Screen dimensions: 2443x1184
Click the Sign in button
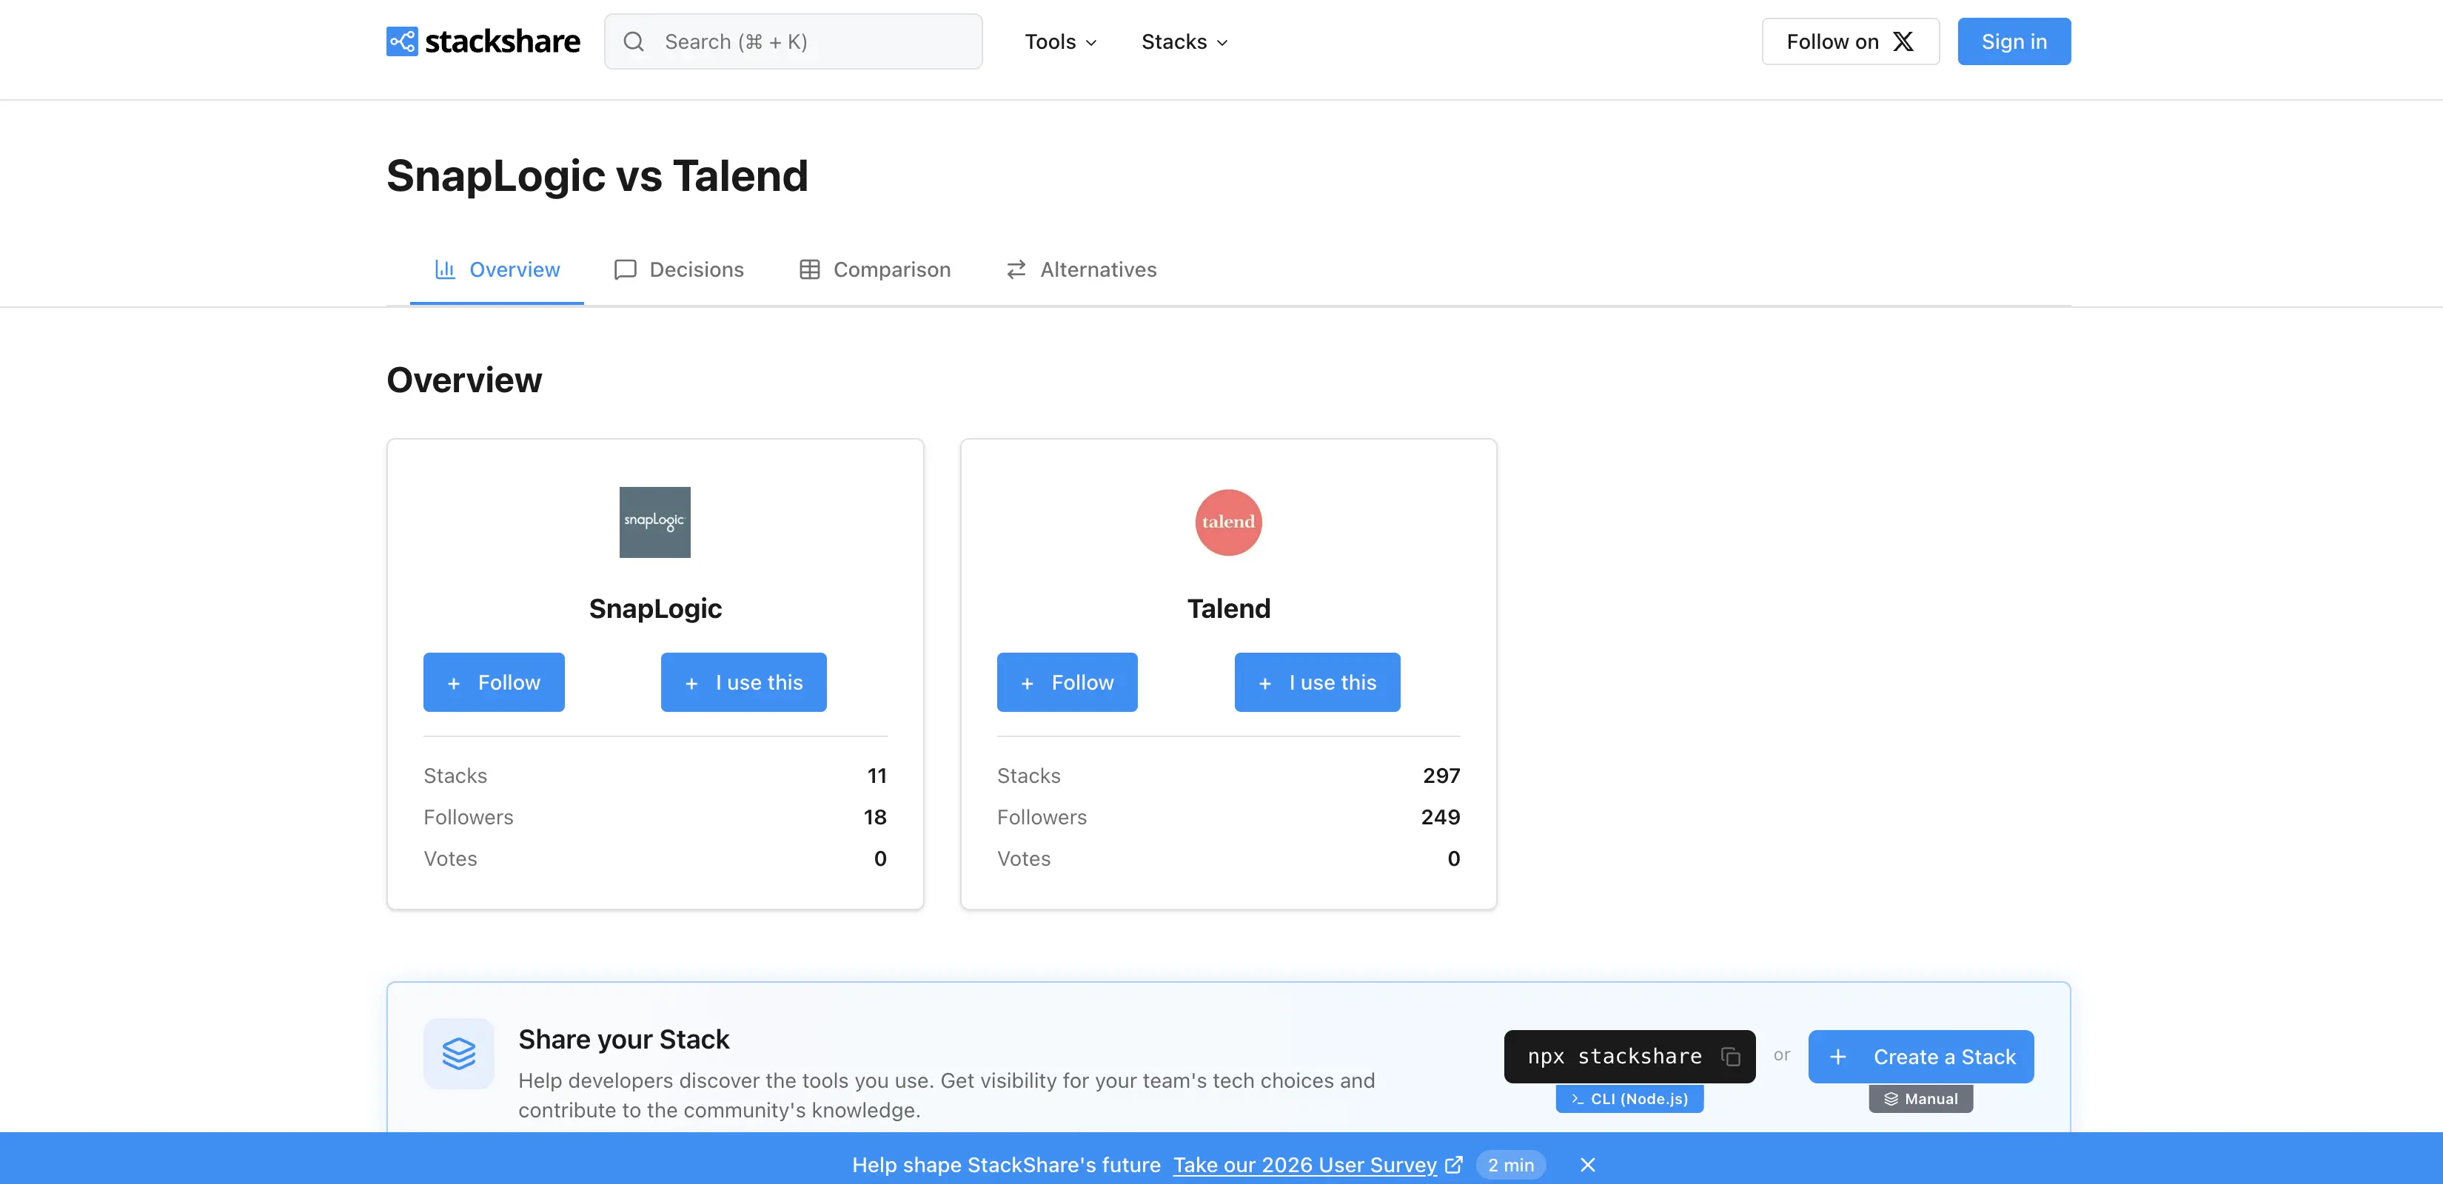(2014, 41)
